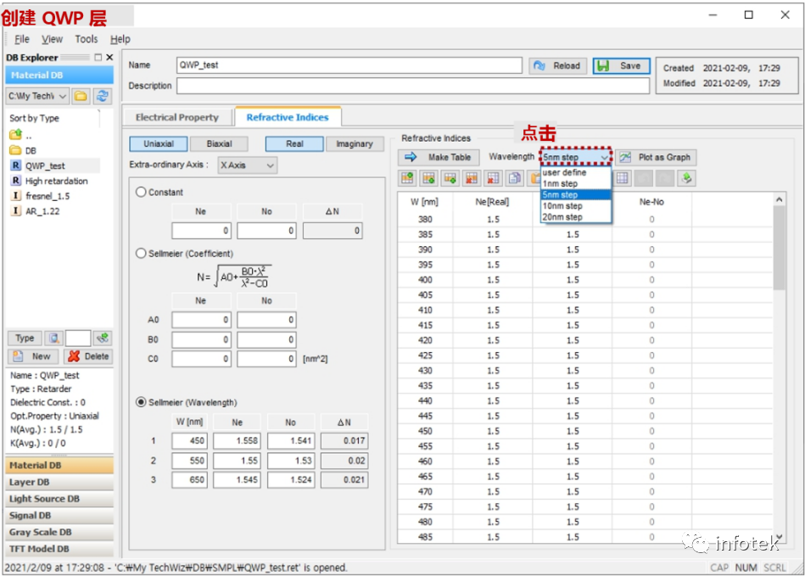Click the green export arrow icon
Viewport: 805px width, 576px height.
click(686, 178)
